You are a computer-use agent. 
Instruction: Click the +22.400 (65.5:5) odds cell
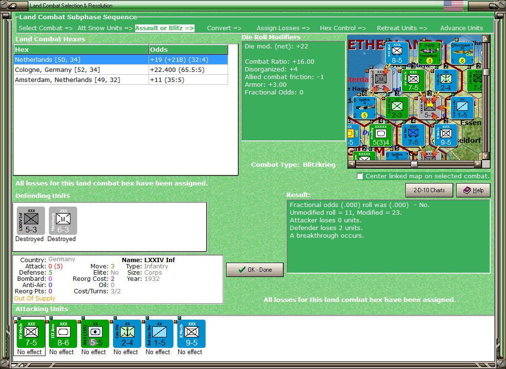point(188,70)
